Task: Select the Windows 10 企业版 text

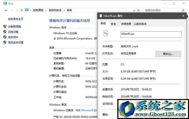Action: pos(65,33)
